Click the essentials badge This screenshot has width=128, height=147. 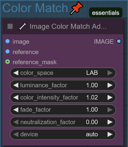pos(106,12)
